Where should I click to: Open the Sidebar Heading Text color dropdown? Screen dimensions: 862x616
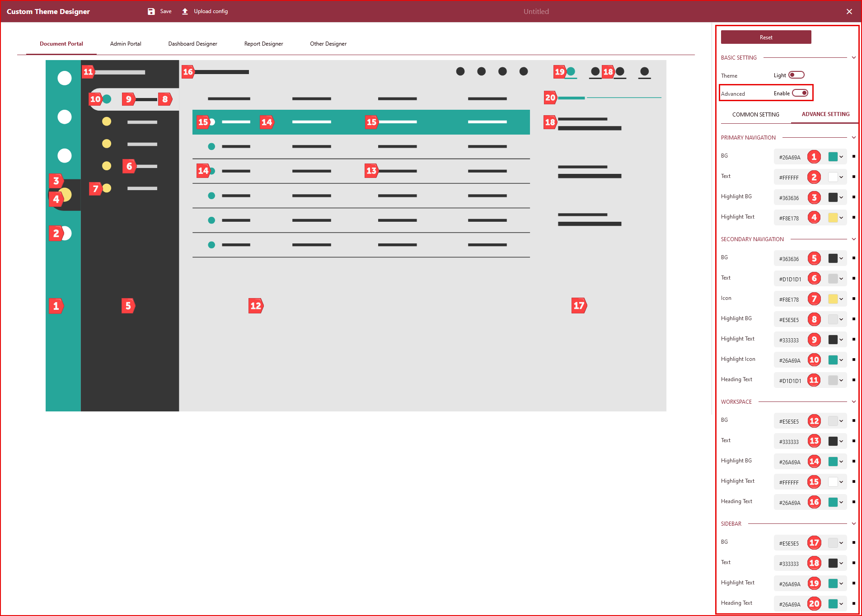pos(841,604)
